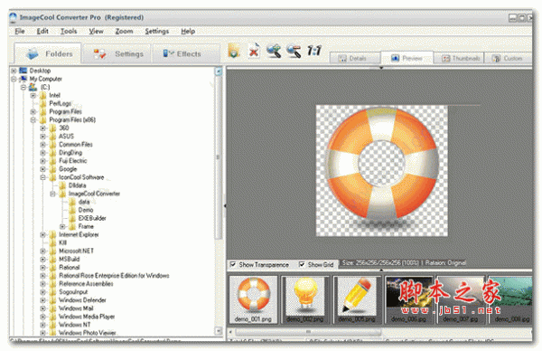Open the Edit menu
This screenshot has width=542, height=351.
pos(42,31)
